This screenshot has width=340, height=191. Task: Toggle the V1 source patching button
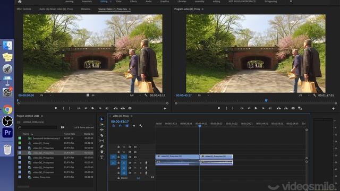pos(113,157)
